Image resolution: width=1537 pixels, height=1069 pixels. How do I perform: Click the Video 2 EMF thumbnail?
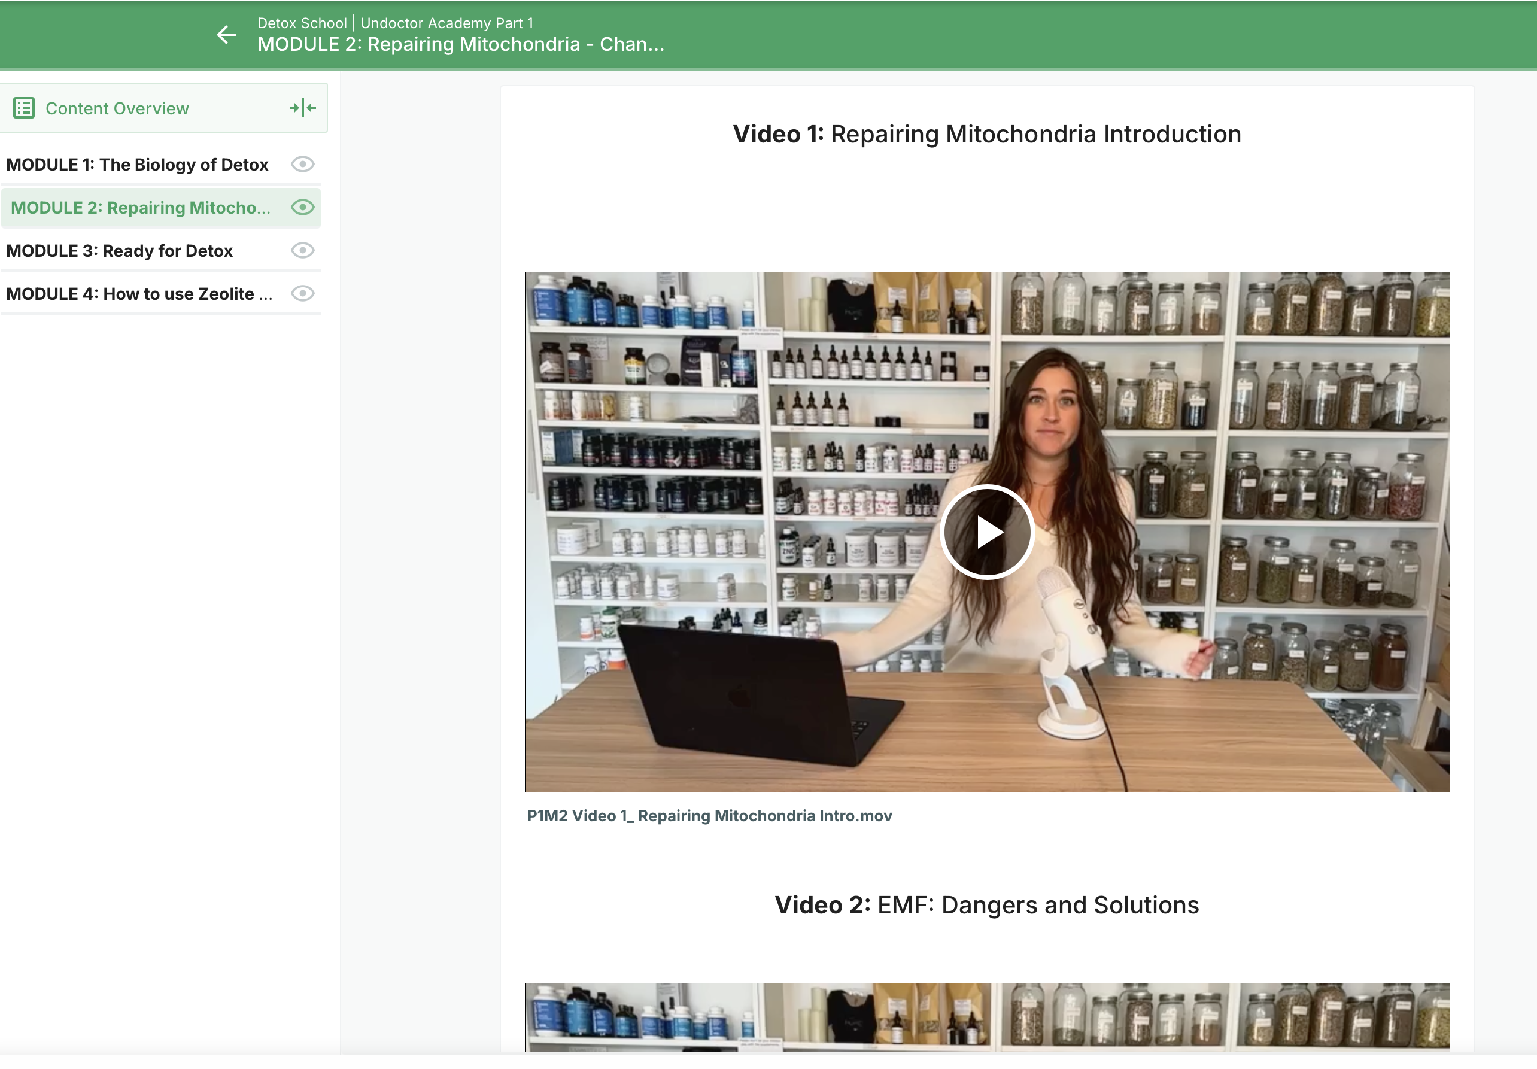(987, 1016)
